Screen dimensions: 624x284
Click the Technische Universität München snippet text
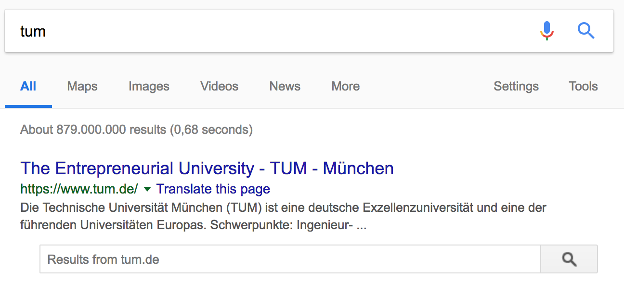[283, 217]
